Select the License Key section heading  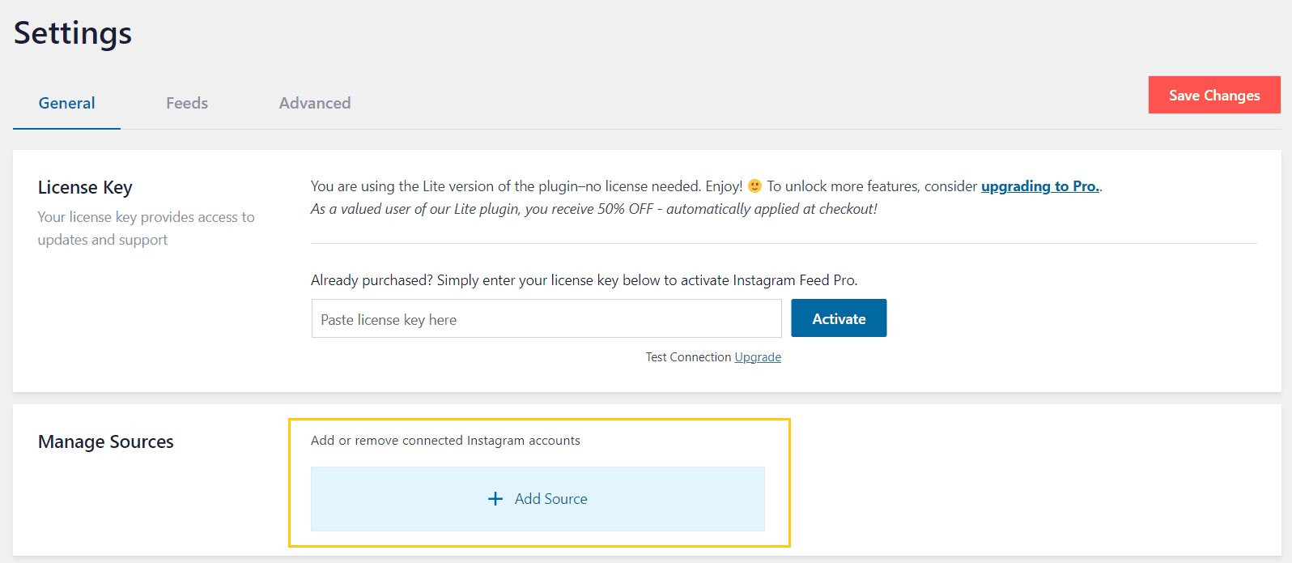pyautogui.click(x=85, y=187)
